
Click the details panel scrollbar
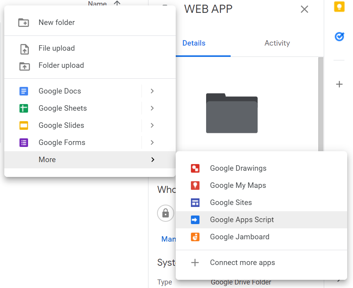[x=321, y=104]
